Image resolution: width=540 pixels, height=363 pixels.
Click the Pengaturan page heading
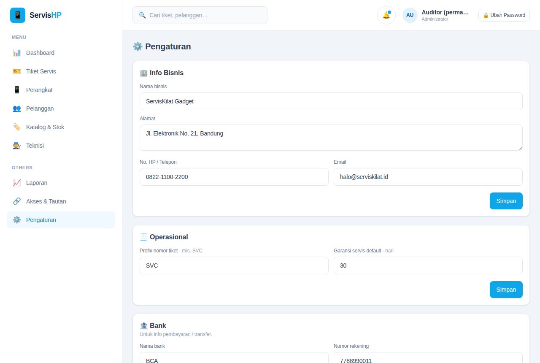coord(162,46)
